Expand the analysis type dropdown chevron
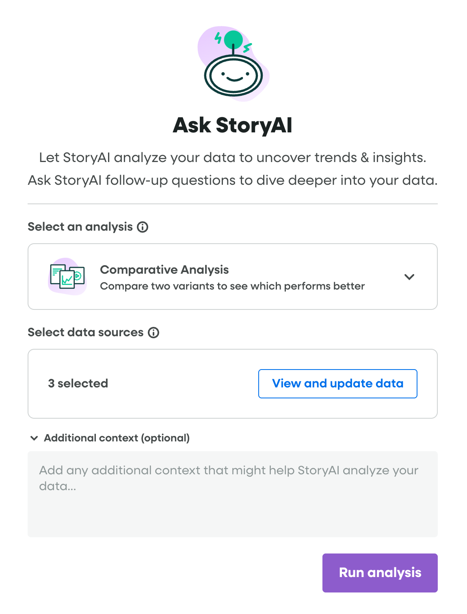 tap(409, 277)
